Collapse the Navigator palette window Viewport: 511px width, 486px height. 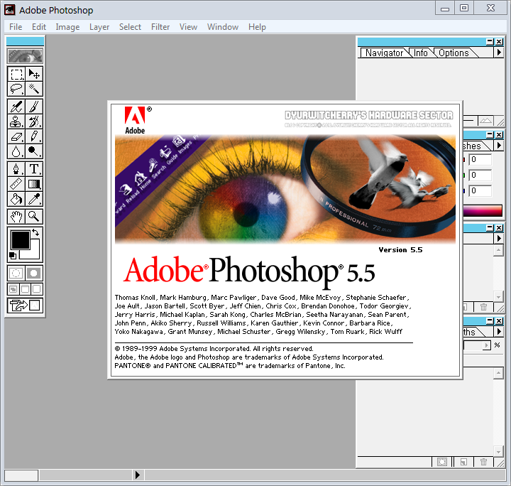[490, 42]
